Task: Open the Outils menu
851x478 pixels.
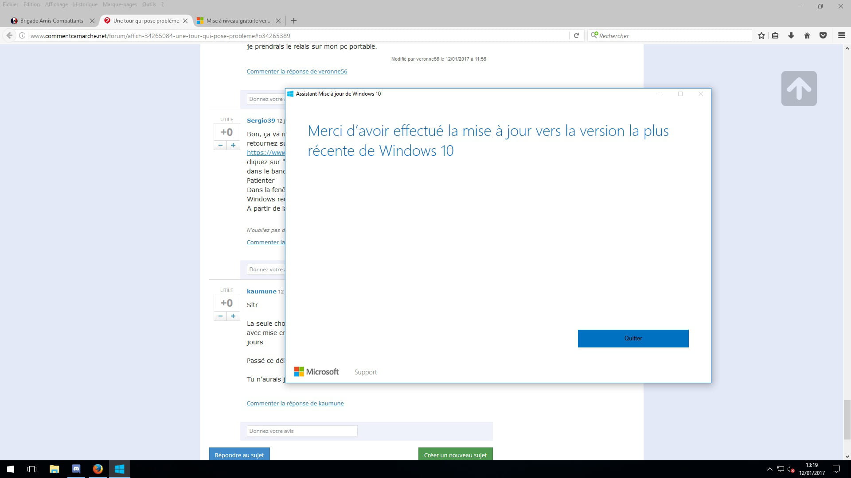Action: click(149, 4)
